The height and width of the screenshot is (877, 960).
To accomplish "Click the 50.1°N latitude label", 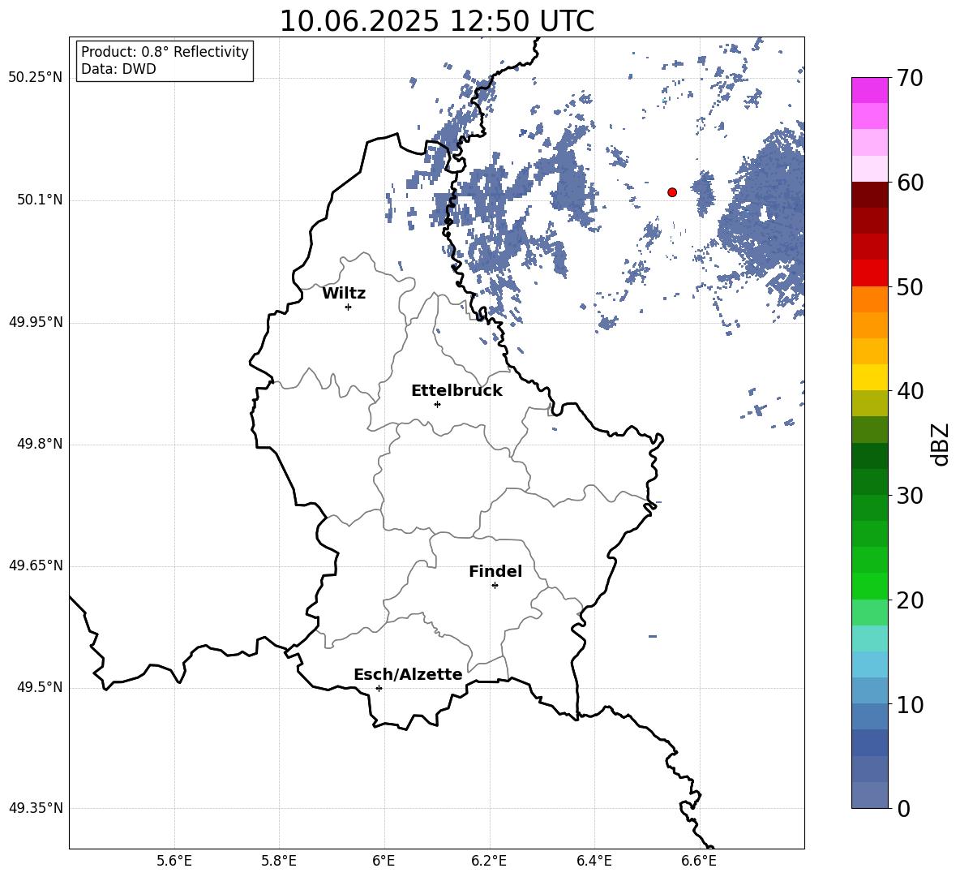I will 40,200.
